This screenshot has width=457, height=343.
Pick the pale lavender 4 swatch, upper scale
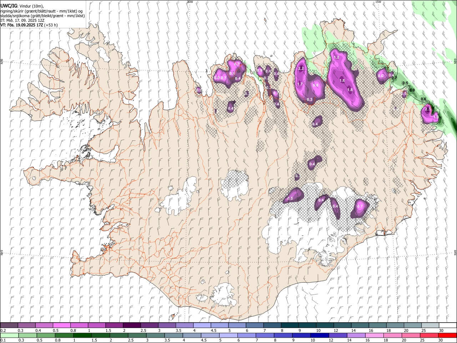coord(202,325)
